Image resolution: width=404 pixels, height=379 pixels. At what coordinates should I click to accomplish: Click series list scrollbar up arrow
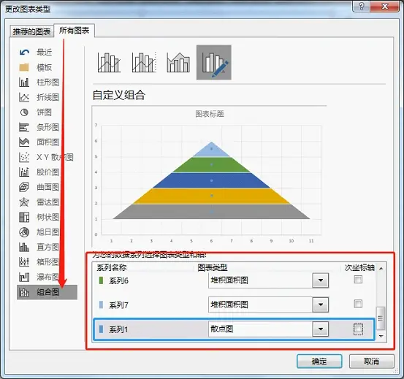381,268
